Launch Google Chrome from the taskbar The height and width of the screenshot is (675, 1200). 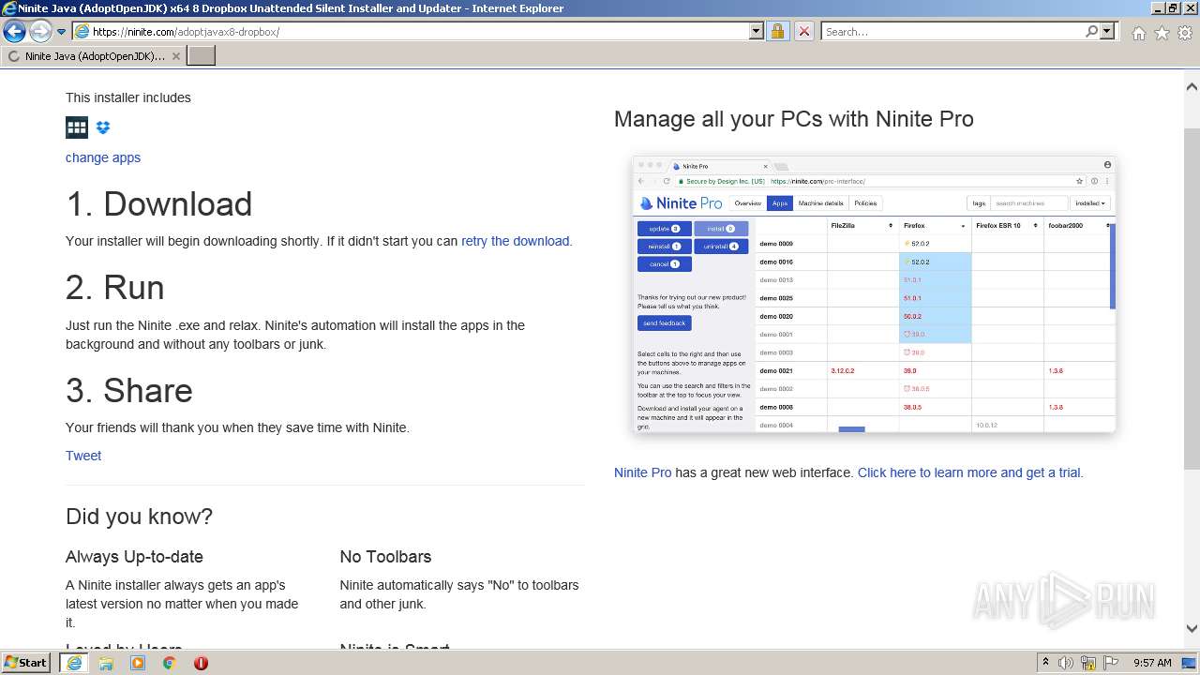coord(170,663)
